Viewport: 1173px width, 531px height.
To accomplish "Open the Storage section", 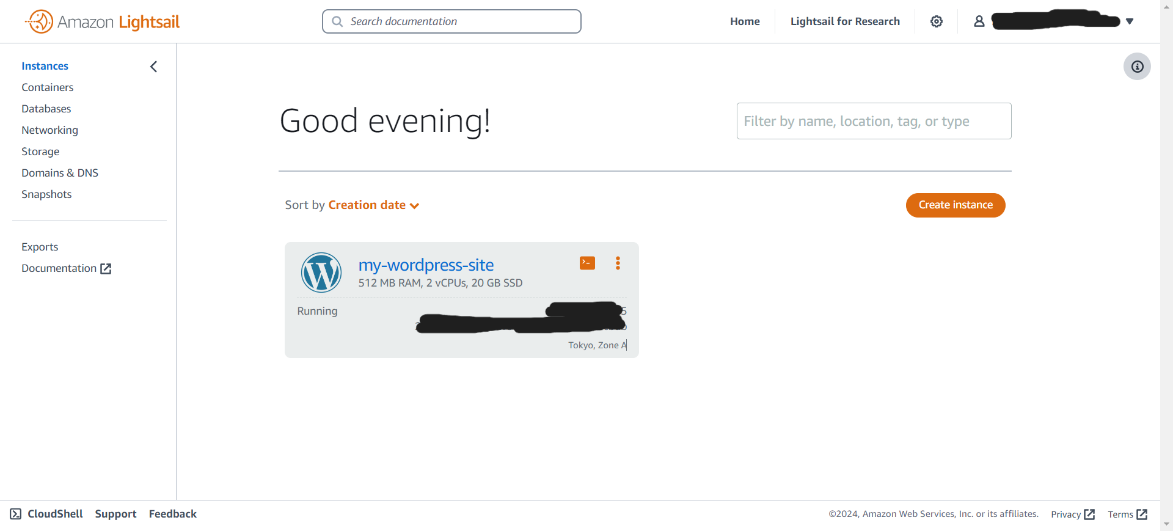I will 40,152.
